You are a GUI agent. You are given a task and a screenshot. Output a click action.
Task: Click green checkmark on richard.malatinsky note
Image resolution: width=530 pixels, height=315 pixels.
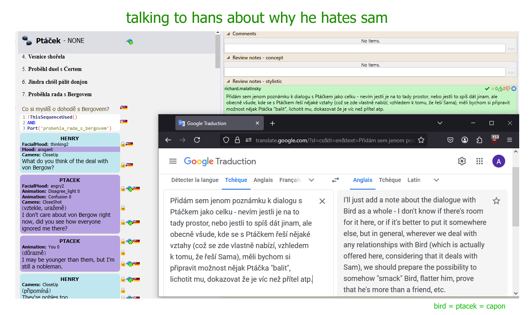487,89
